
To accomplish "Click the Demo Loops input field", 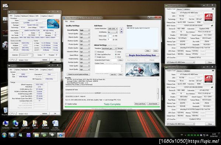I will (110, 36).
